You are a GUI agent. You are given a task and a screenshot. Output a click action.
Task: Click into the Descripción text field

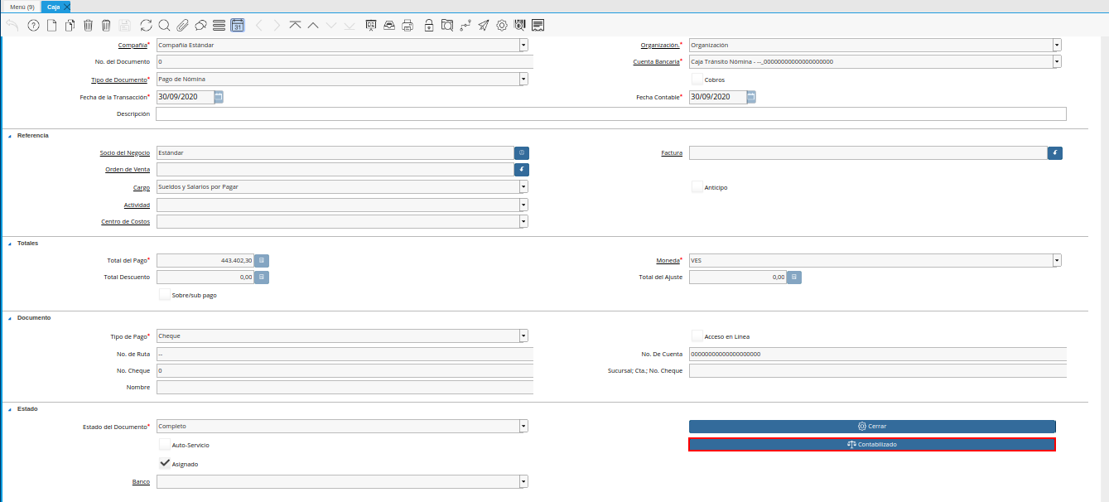pos(610,114)
